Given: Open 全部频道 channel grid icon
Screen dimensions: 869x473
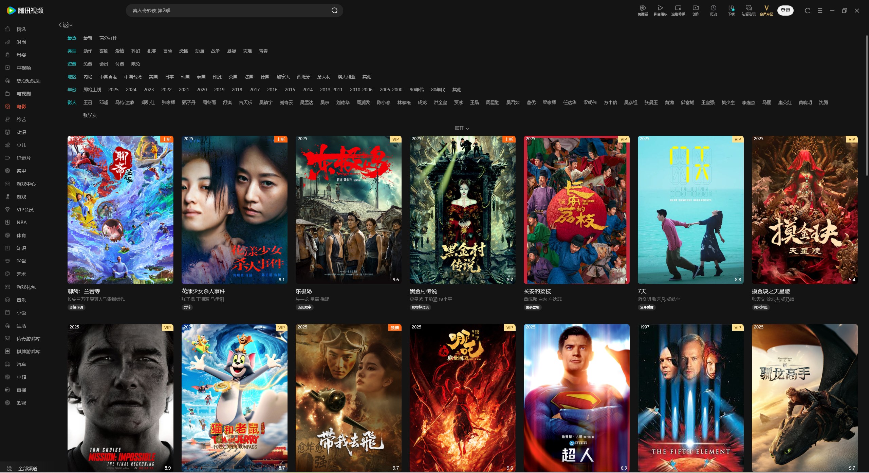Looking at the screenshot, I should pyautogui.click(x=10, y=468).
